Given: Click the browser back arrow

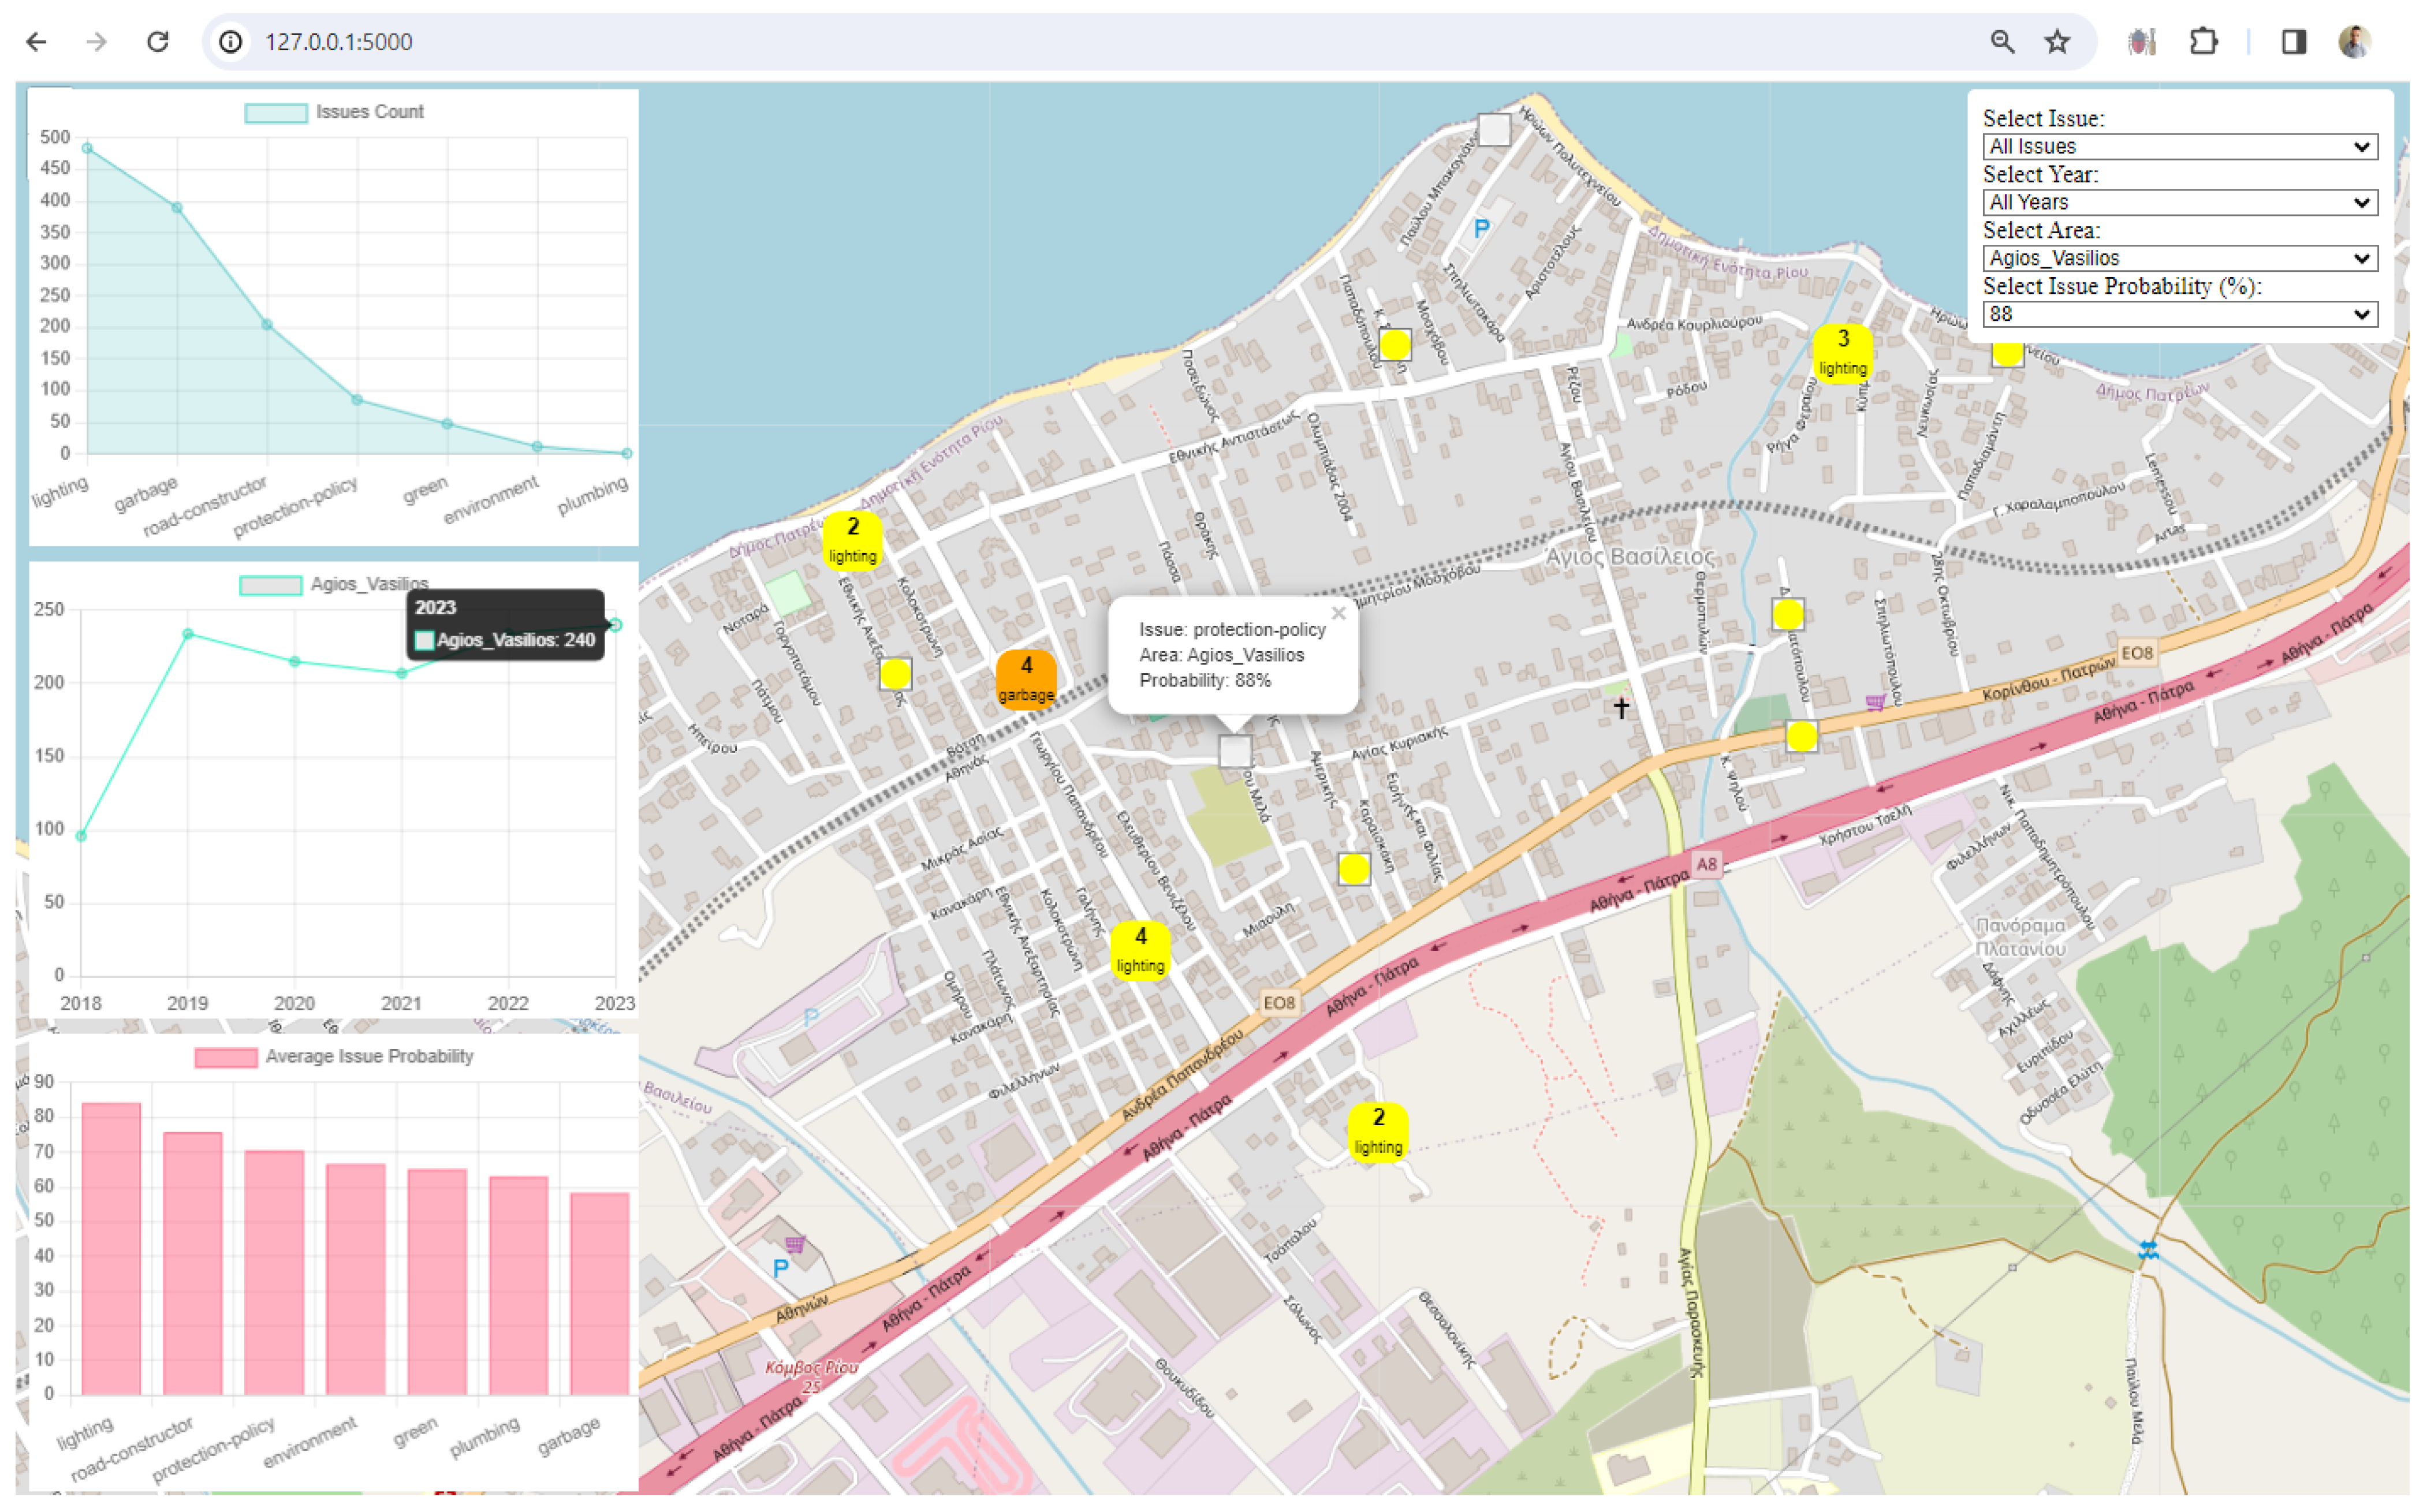Looking at the screenshot, I should (37, 41).
